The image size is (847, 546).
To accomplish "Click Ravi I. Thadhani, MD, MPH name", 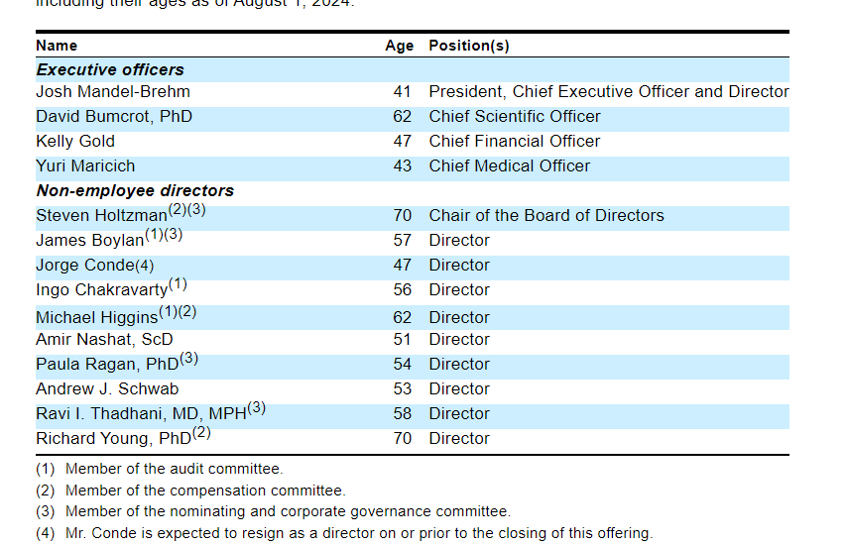I will click(140, 414).
